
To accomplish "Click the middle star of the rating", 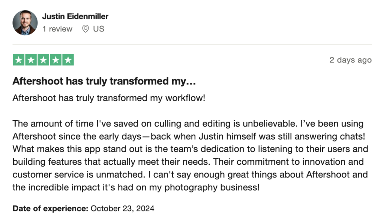I will click(43, 60).
